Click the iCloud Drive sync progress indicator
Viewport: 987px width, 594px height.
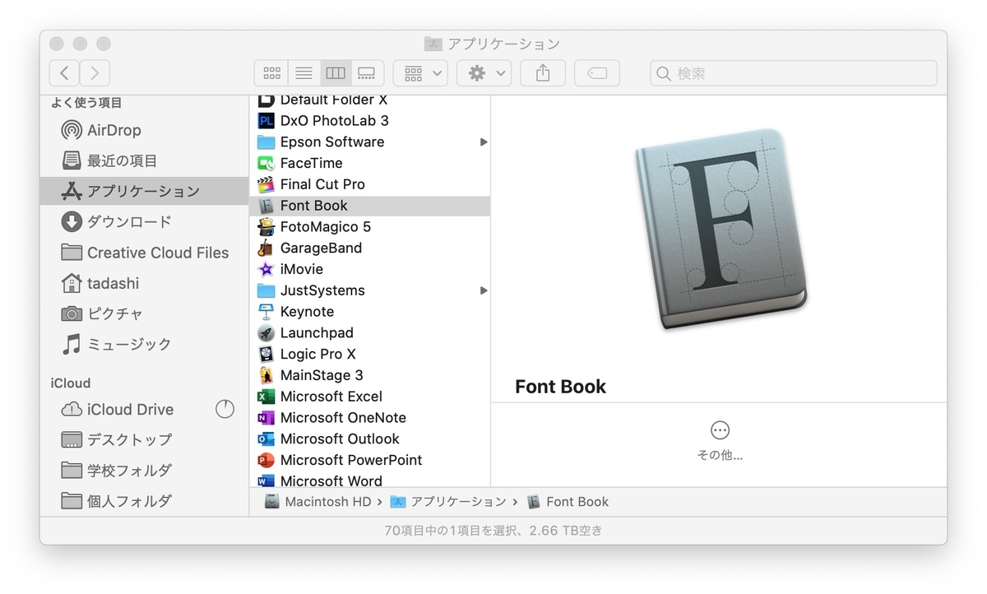[x=225, y=409]
